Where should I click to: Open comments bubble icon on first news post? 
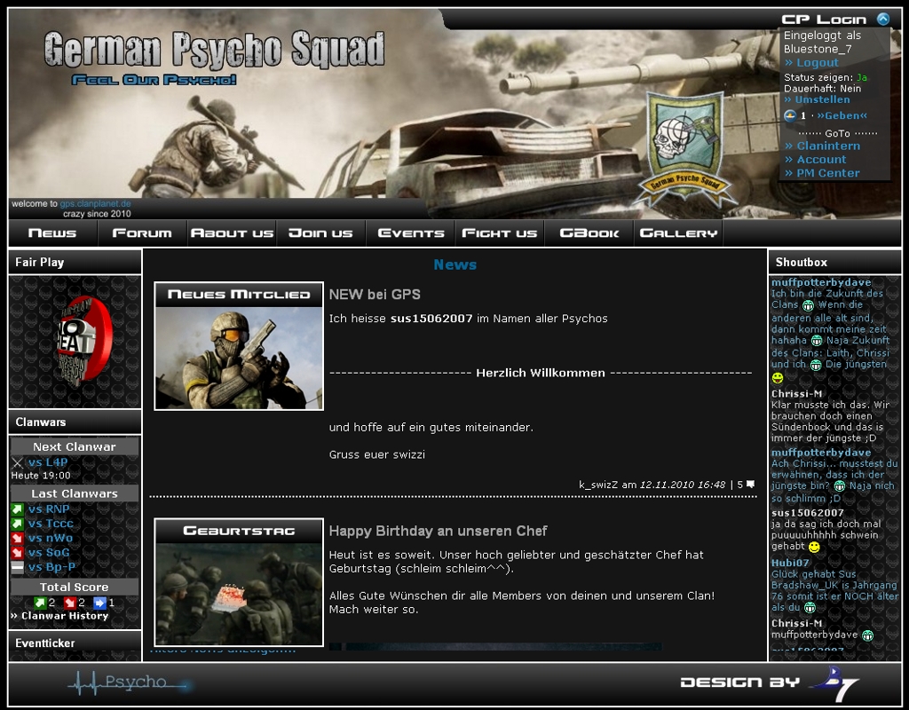pyautogui.click(x=750, y=485)
